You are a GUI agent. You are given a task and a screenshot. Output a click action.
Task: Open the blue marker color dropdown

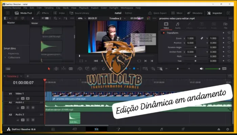pyautogui.click(x=138, y=69)
